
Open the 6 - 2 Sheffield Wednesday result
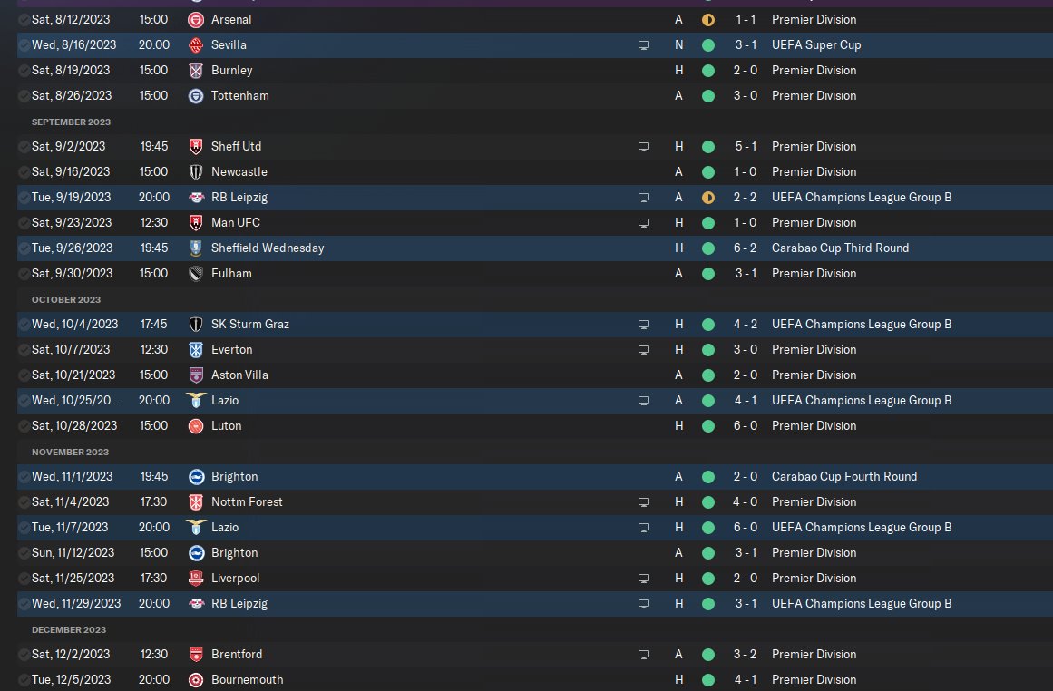(746, 248)
